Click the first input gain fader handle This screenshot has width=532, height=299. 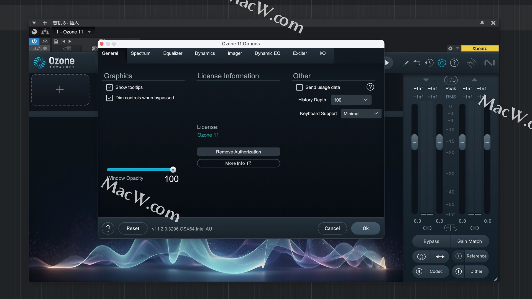[415, 142]
